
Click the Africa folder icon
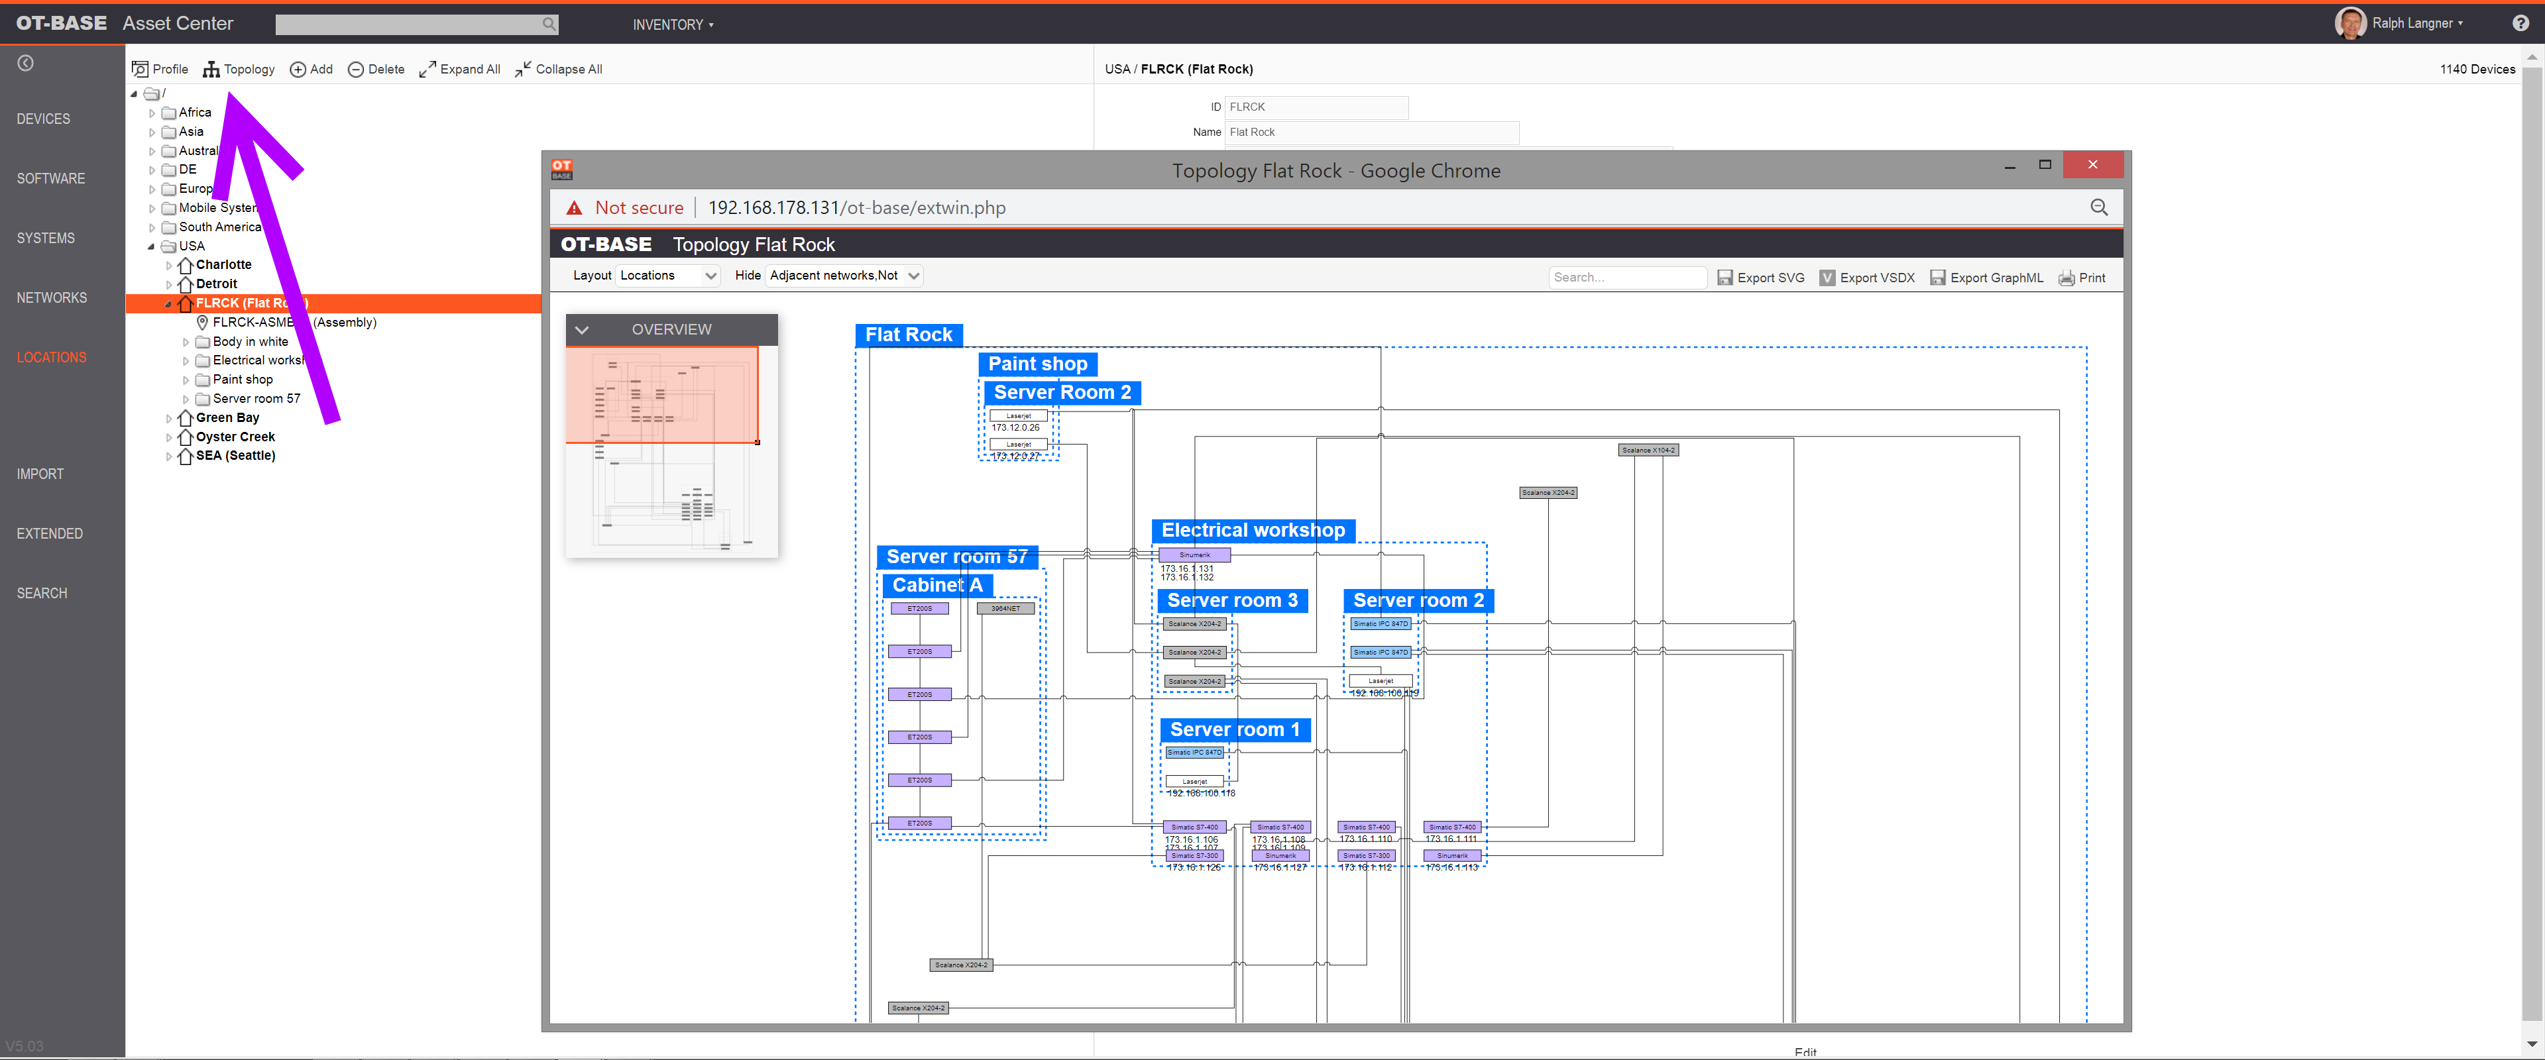[169, 113]
